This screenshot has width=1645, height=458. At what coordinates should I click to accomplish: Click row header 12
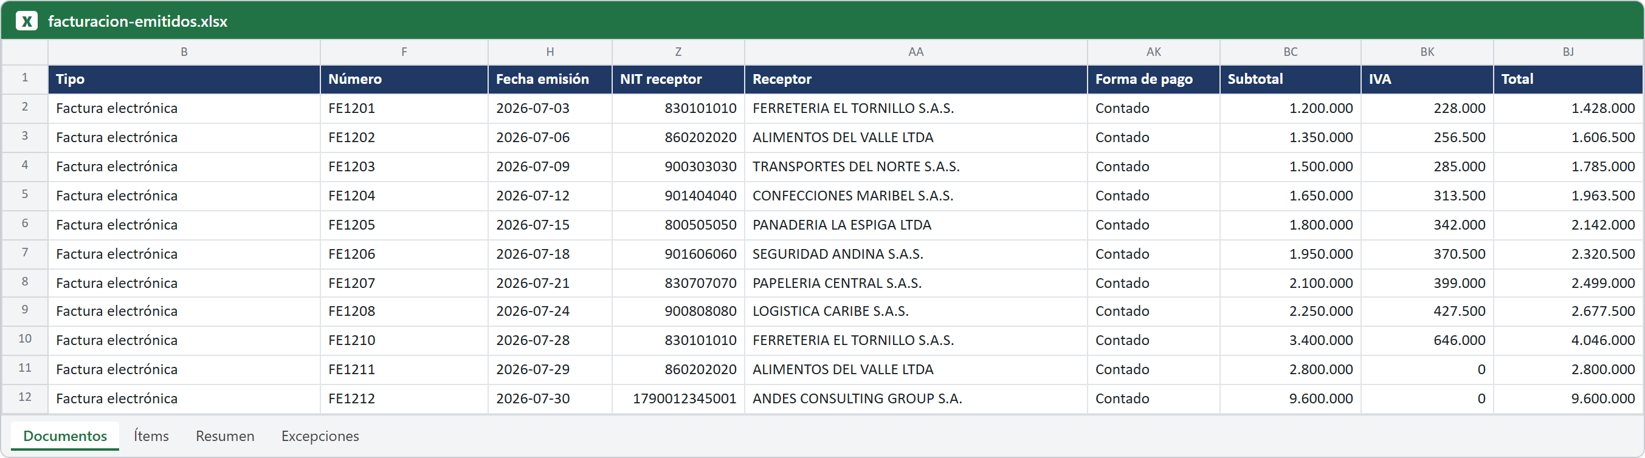coord(25,397)
